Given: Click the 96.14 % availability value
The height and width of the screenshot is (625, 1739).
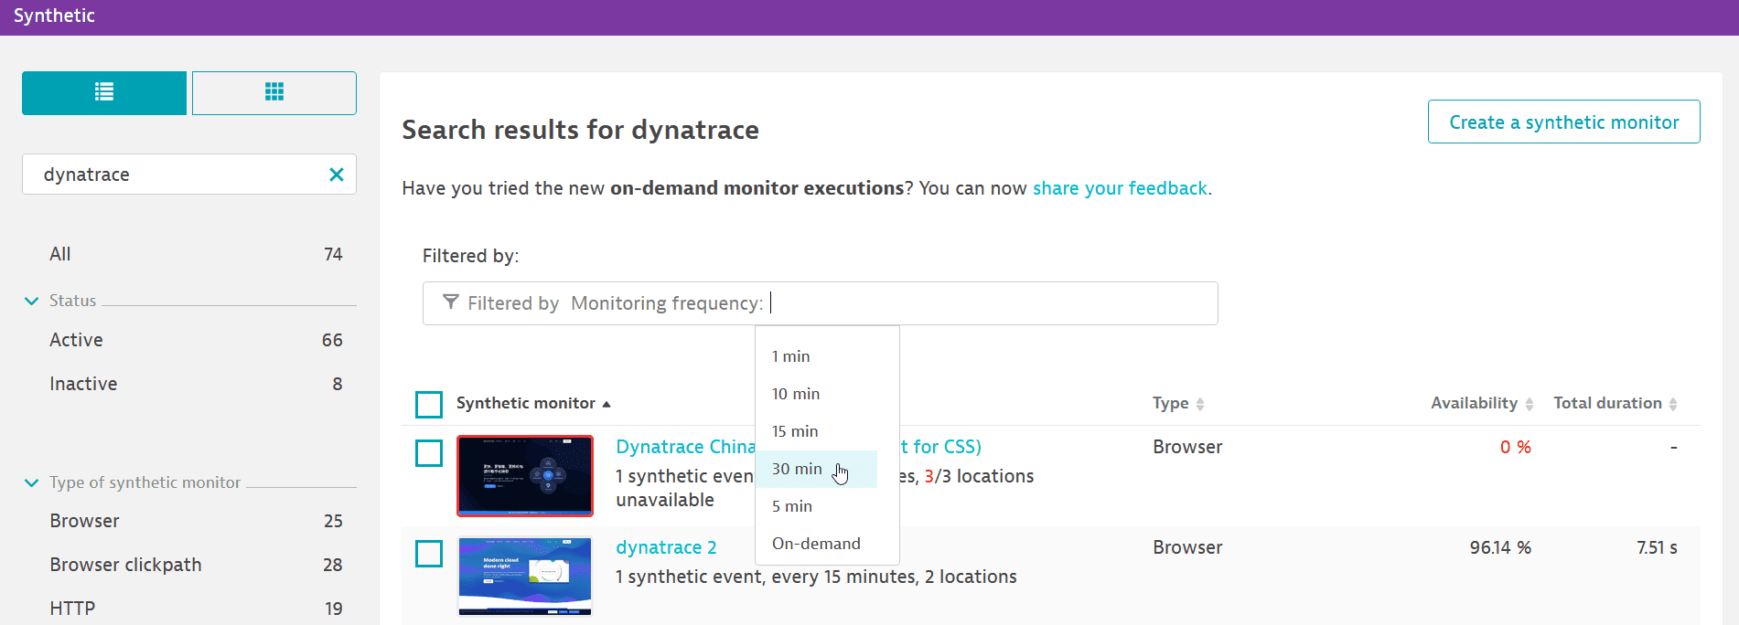Looking at the screenshot, I should click(1500, 547).
